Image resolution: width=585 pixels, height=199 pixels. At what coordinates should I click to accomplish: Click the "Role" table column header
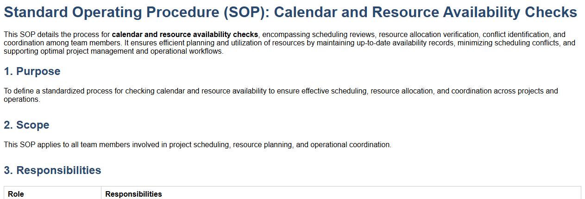(x=16, y=194)
